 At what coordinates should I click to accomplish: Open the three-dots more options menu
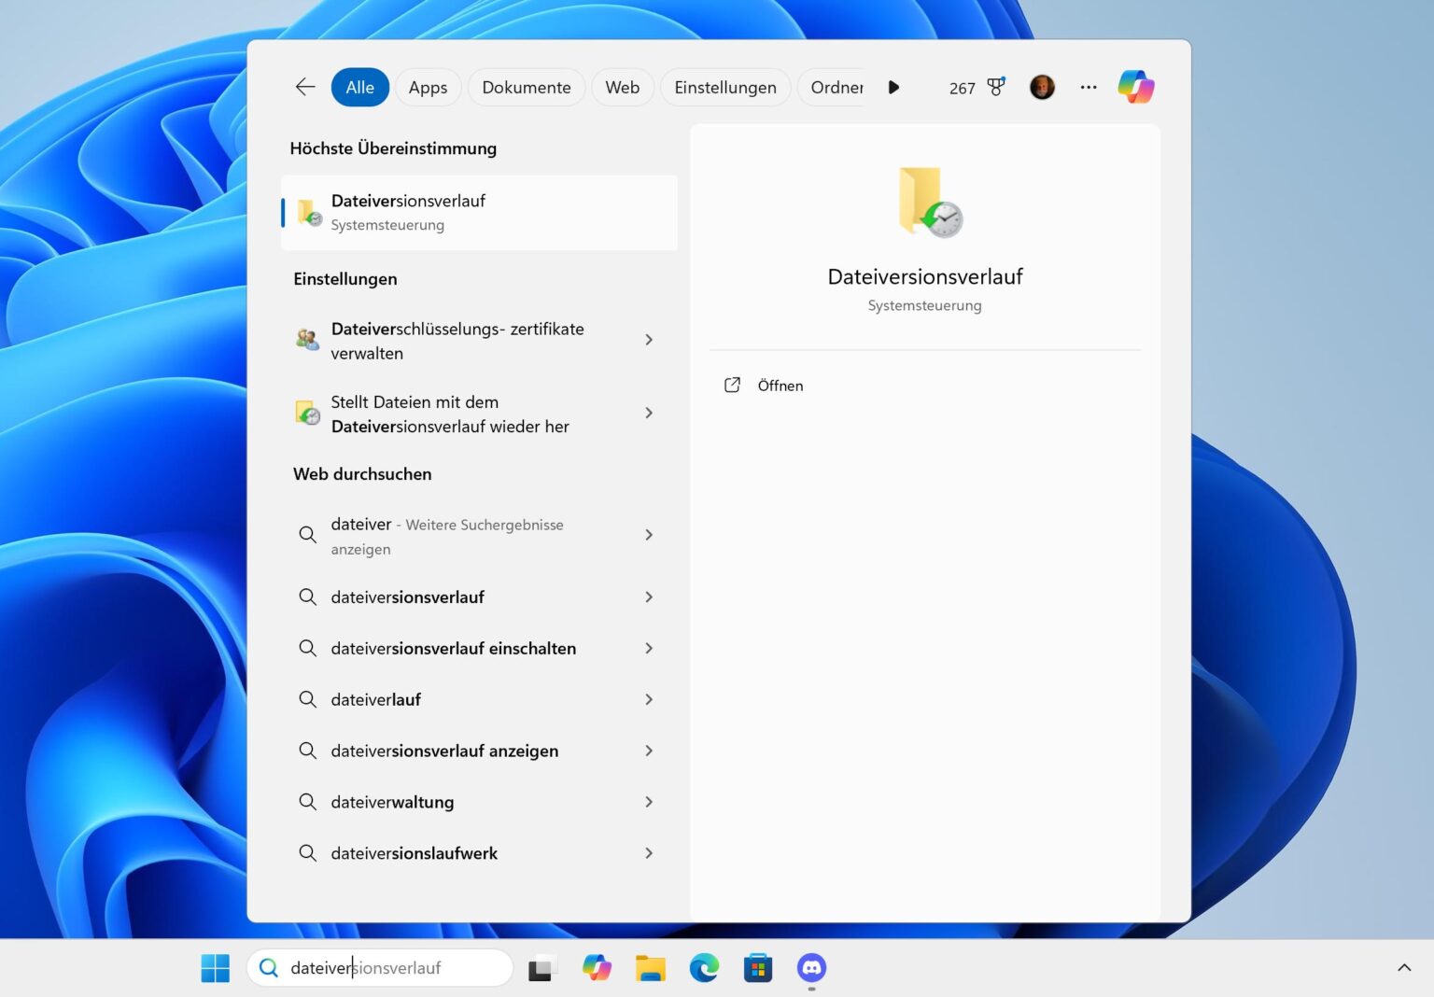[1089, 87]
